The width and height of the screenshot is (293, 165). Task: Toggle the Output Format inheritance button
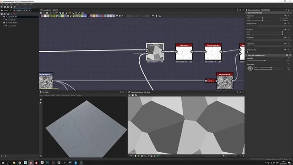tap(285, 23)
